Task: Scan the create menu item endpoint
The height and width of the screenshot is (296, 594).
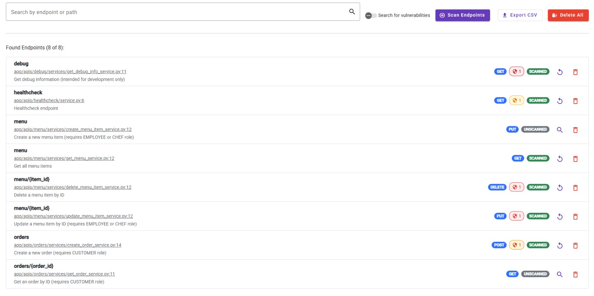Action: (x=560, y=130)
